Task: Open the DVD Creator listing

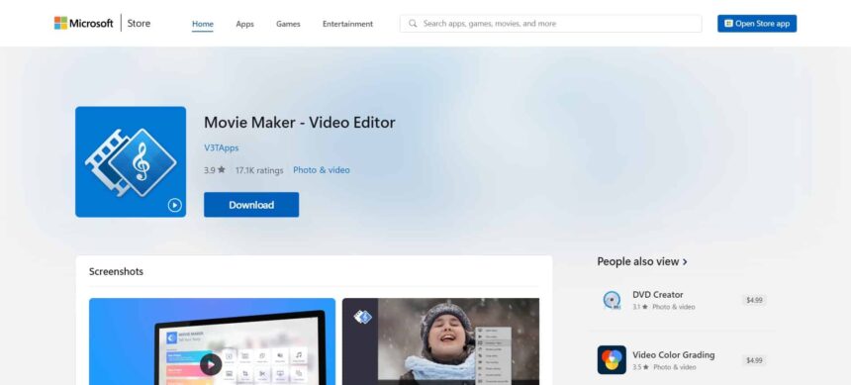Action: tap(682, 300)
